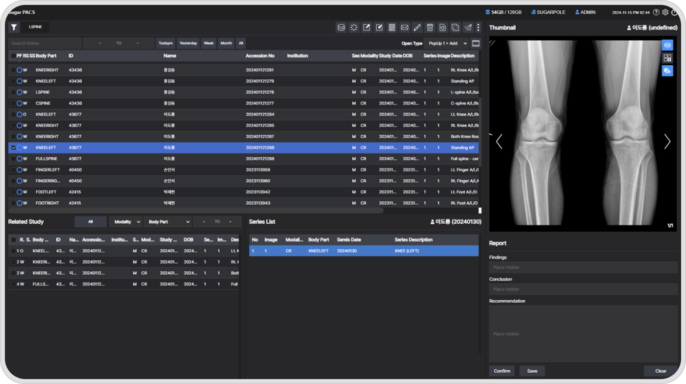686x384 pixels.
Task: Click the paper plane send icon
Action: click(468, 27)
